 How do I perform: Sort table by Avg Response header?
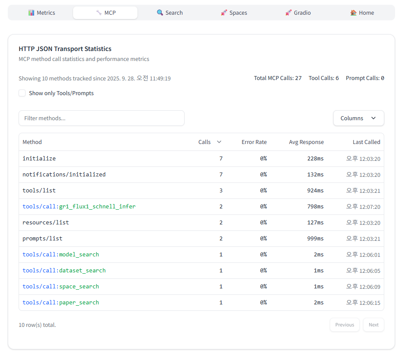click(x=306, y=142)
